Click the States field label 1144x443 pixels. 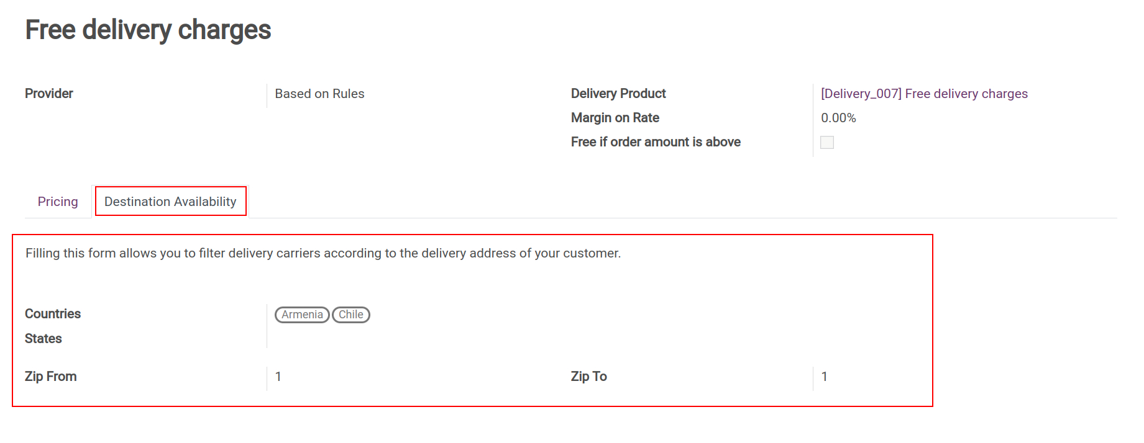coord(43,339)
